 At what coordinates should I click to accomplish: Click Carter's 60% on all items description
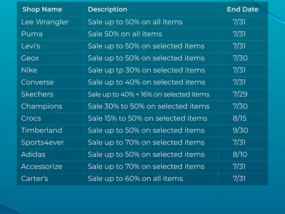point(135,178)
